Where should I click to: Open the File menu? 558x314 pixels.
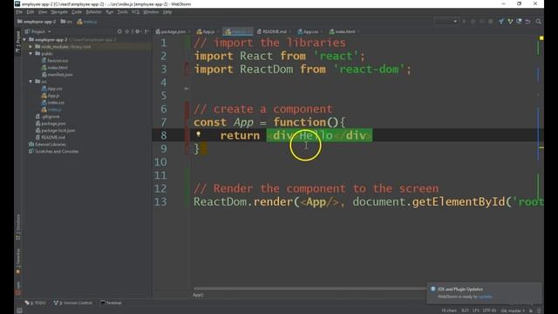pyautogui.click(x=19, y=12)
